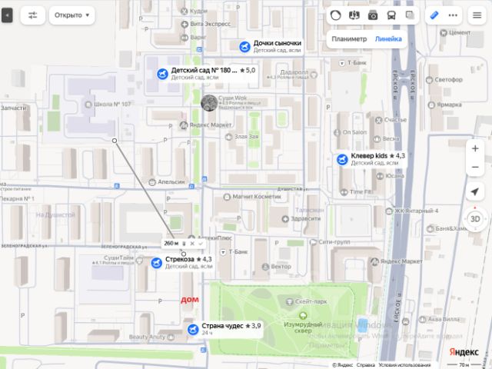492x369 pixels.
Task: Open the three-dots more tools menu
Action: (453, 15)
